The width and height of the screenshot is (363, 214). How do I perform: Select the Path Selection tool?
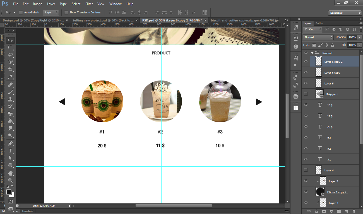(10, 158)
